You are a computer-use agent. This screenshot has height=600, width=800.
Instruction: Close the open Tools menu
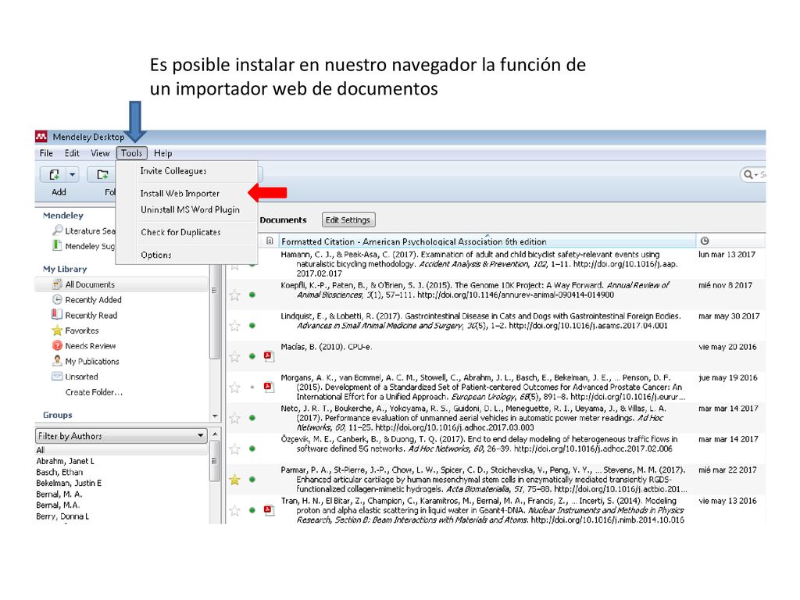(131, 153)
